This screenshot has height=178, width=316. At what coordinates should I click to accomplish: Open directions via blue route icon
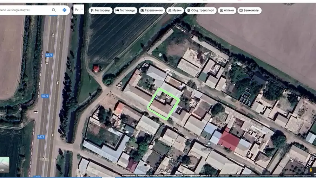coord(64,10)
